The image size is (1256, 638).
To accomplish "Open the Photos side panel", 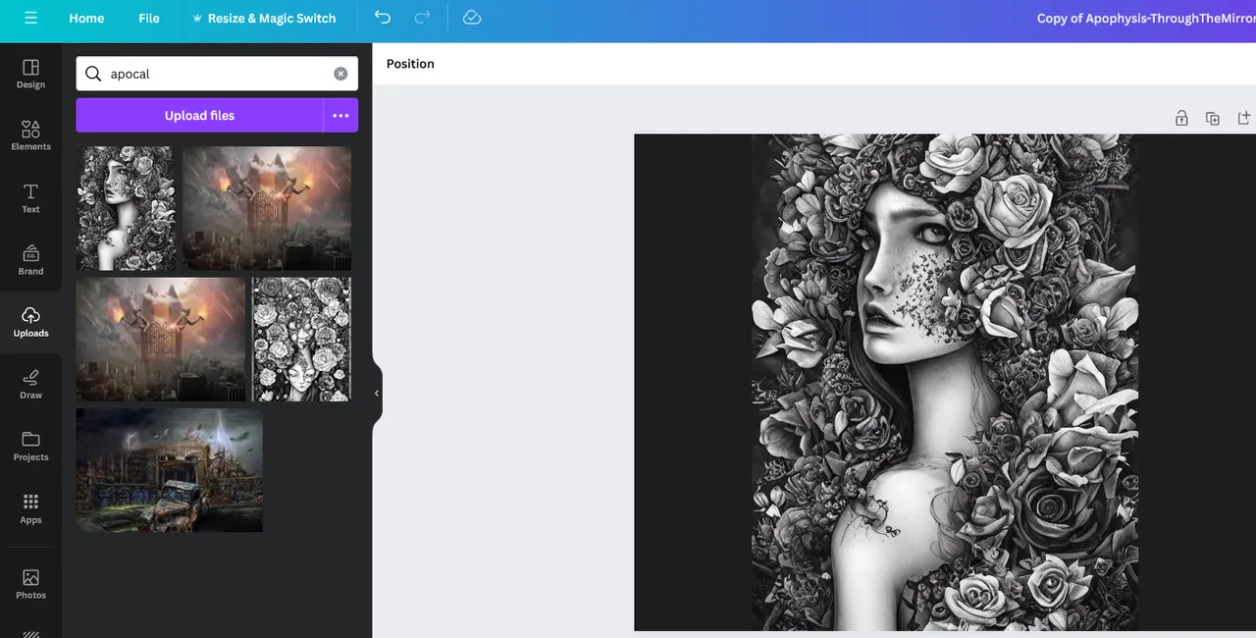I will 30,584.
